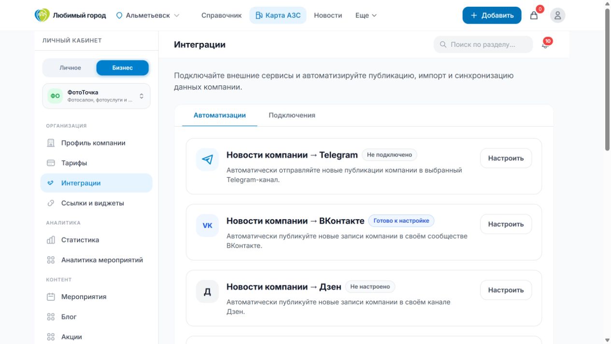The width and height of the screenshot is (611, 344).
Task: Click the Telegram paper plane icon
Action: tap(207, 159)
